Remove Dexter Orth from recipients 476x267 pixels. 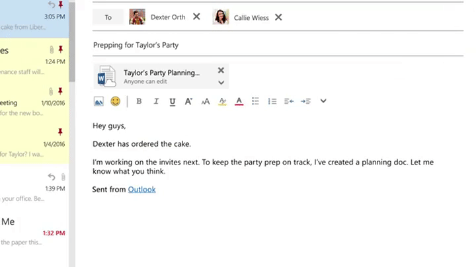tap(196, 17)
